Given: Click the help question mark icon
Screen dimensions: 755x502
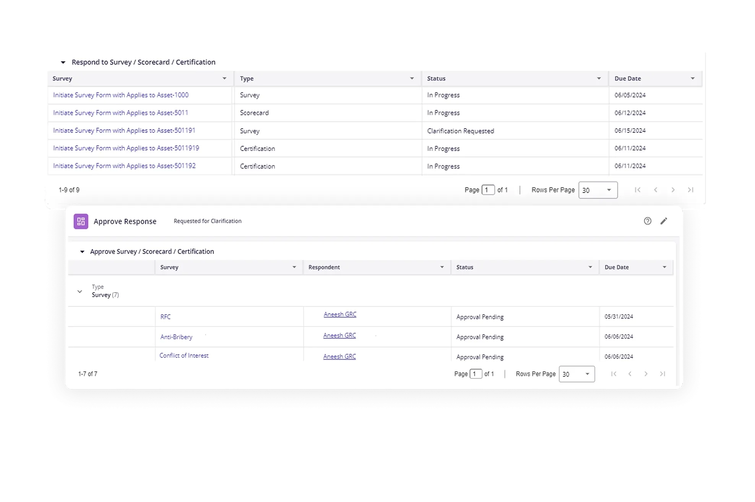Looking at the screenshot, I should click(647, 221).
